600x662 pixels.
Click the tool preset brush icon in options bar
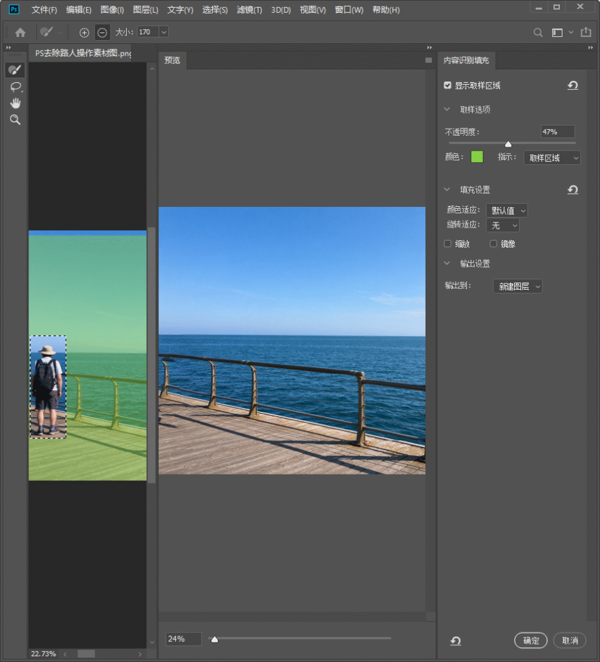tap(47, 32)
